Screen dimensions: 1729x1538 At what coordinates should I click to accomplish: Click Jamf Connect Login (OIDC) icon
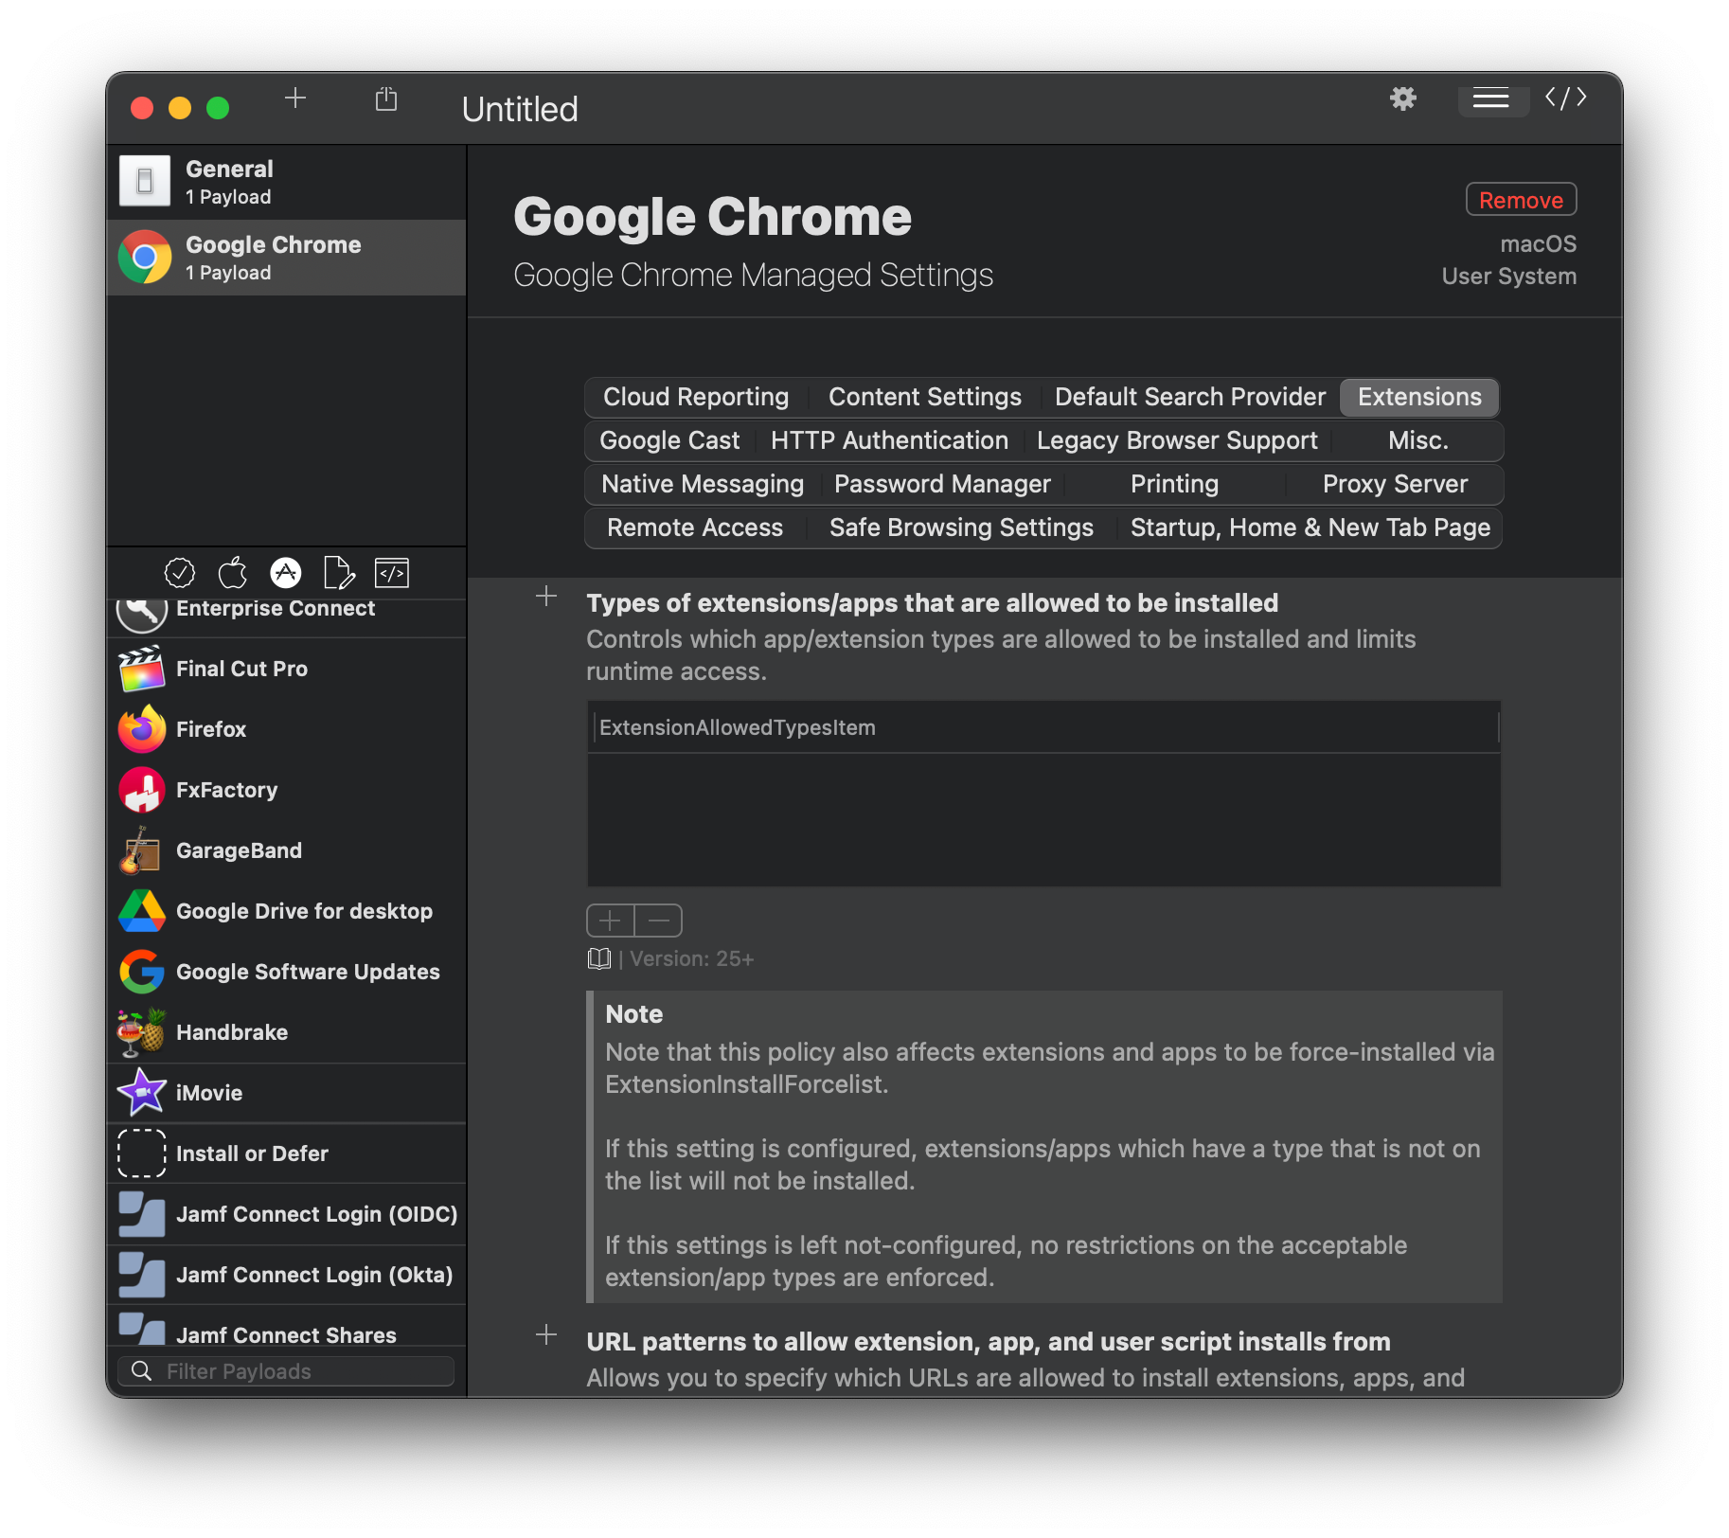[142, 1214]
